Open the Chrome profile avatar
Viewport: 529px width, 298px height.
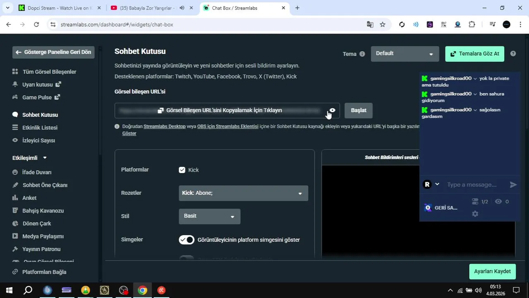coord(506,24)
